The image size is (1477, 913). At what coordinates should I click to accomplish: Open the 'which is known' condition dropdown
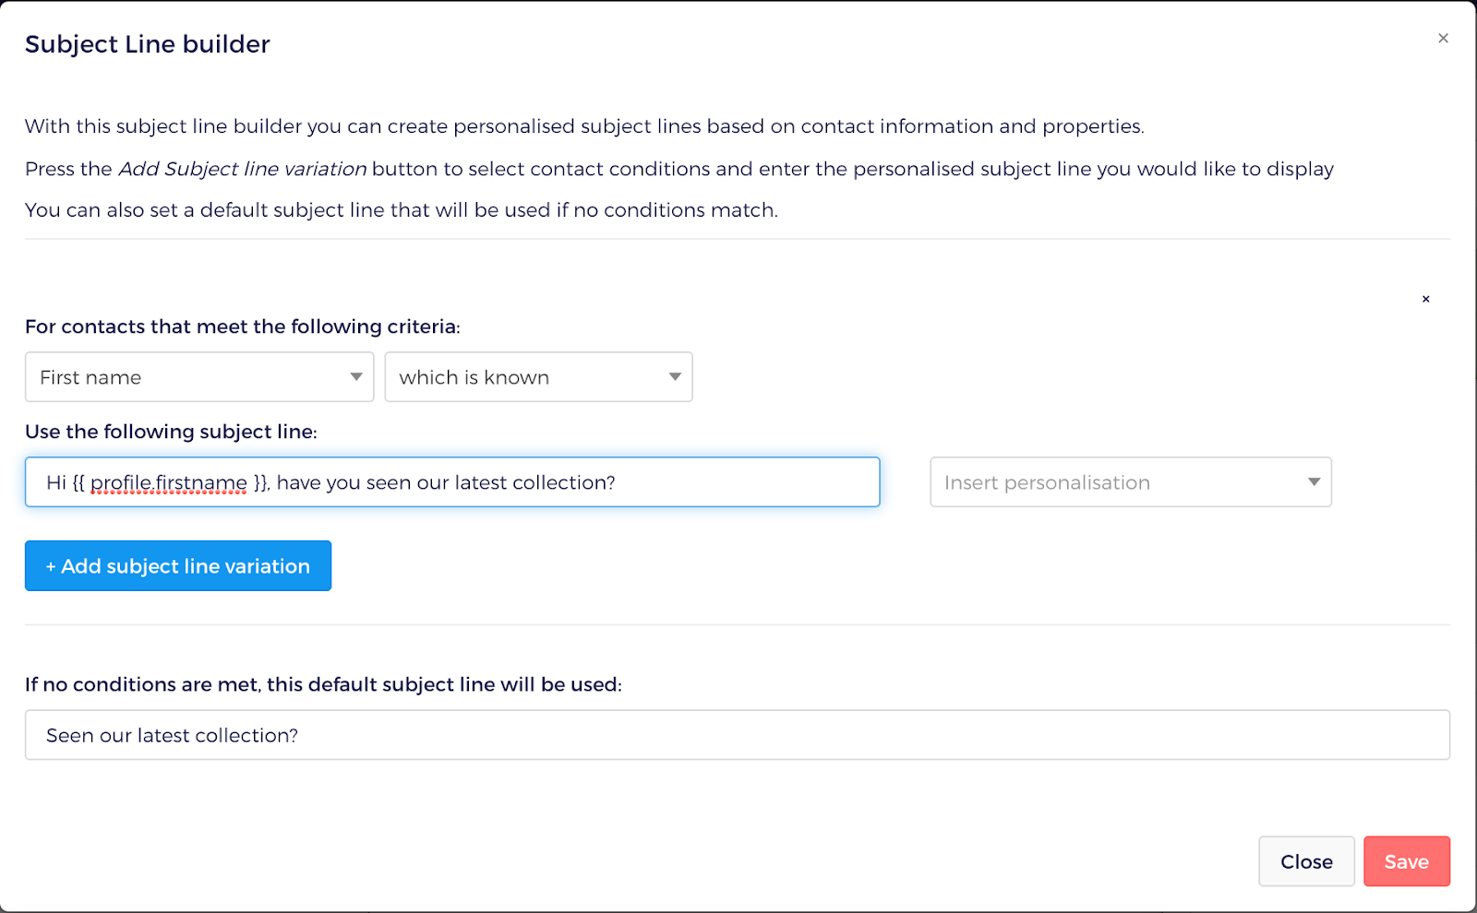538,376
